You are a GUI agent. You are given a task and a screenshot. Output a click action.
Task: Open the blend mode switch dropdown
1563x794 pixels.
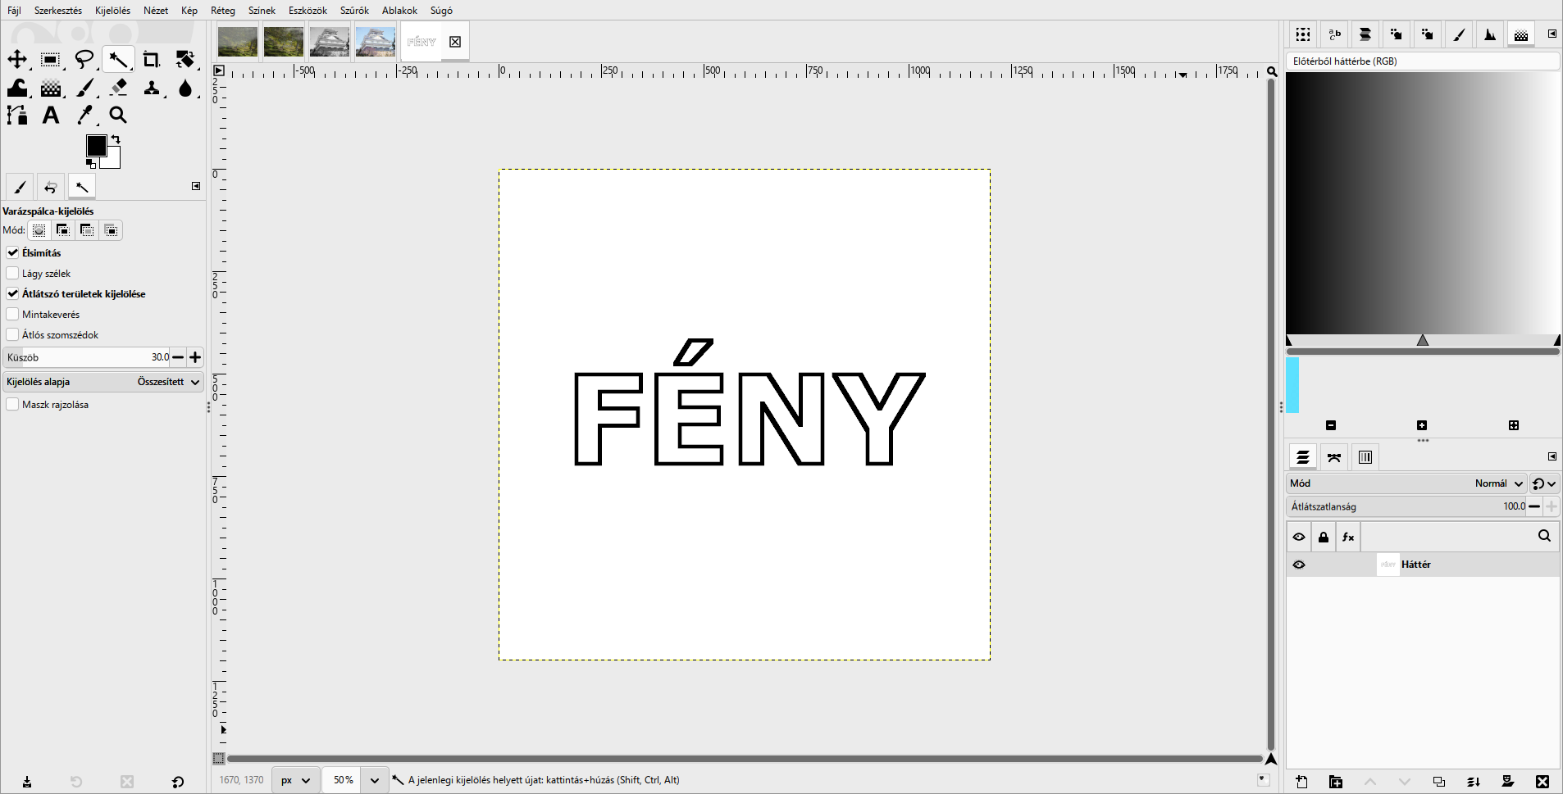point(1544,483)
